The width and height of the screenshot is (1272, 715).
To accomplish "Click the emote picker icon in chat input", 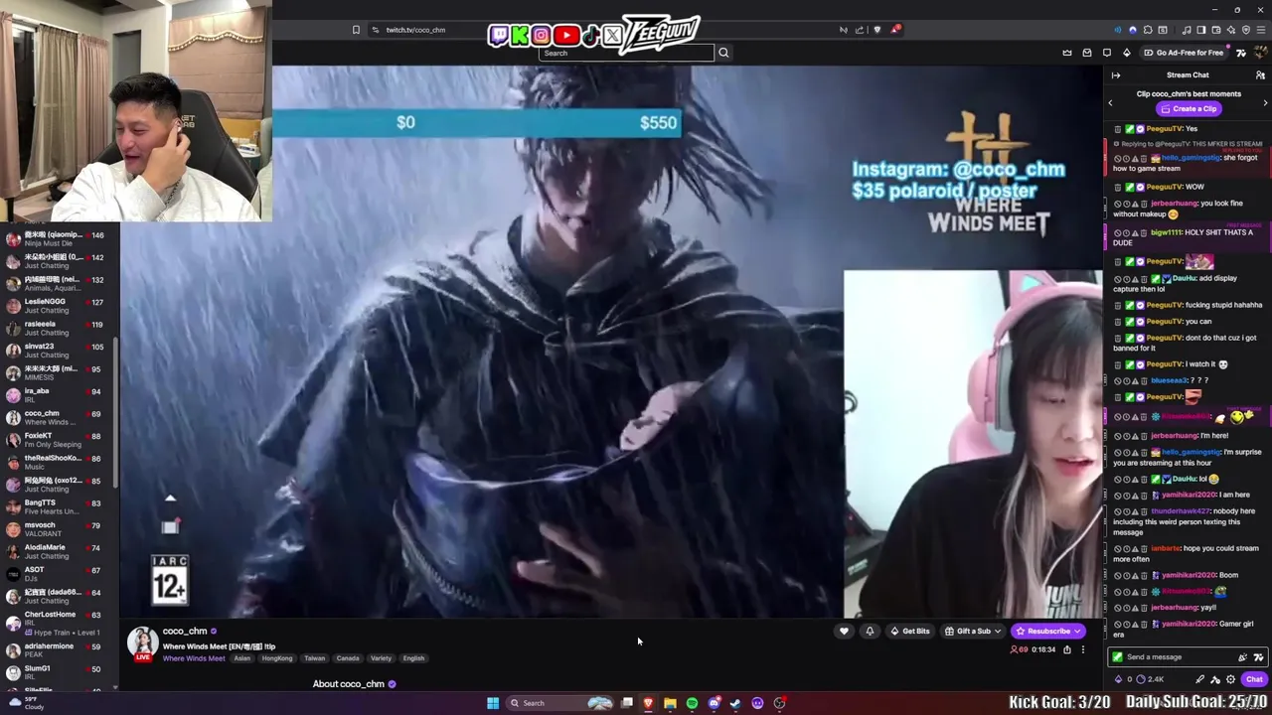I will tap(1258, 657).
